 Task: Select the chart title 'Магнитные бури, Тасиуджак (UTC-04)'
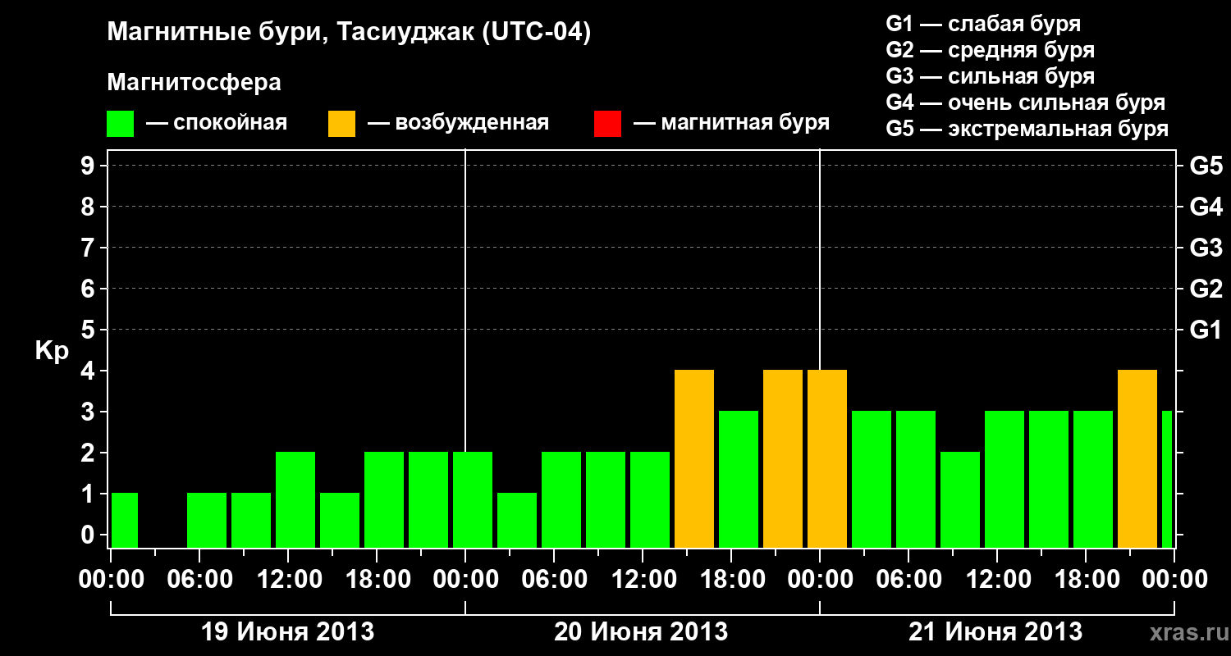coord(349,33)
